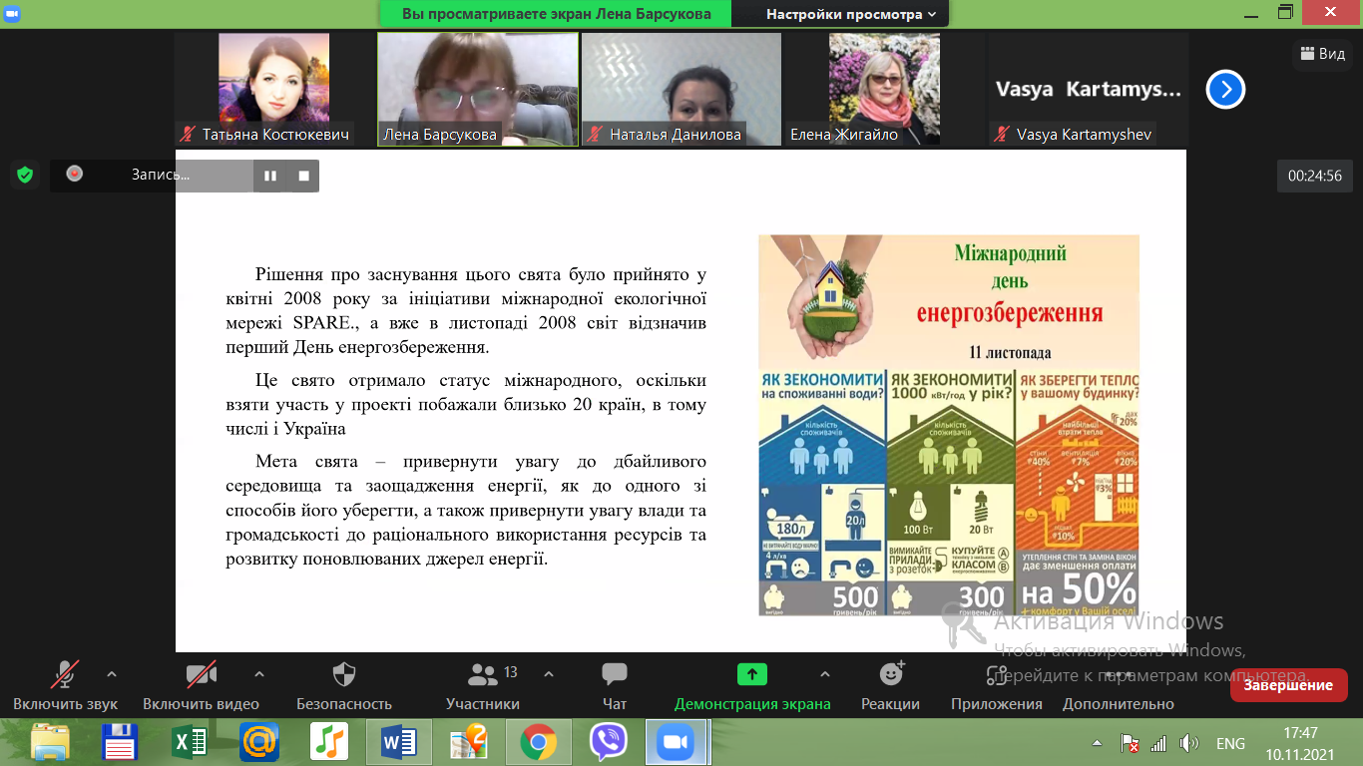
Task: Select Vasya Kartamyshev participant tile
Action: click(x=1088, y=90)
